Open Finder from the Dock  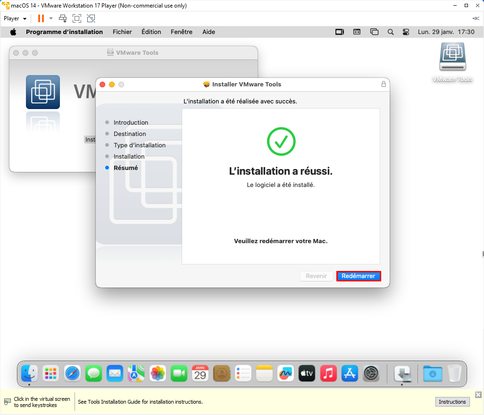point(29,373)
